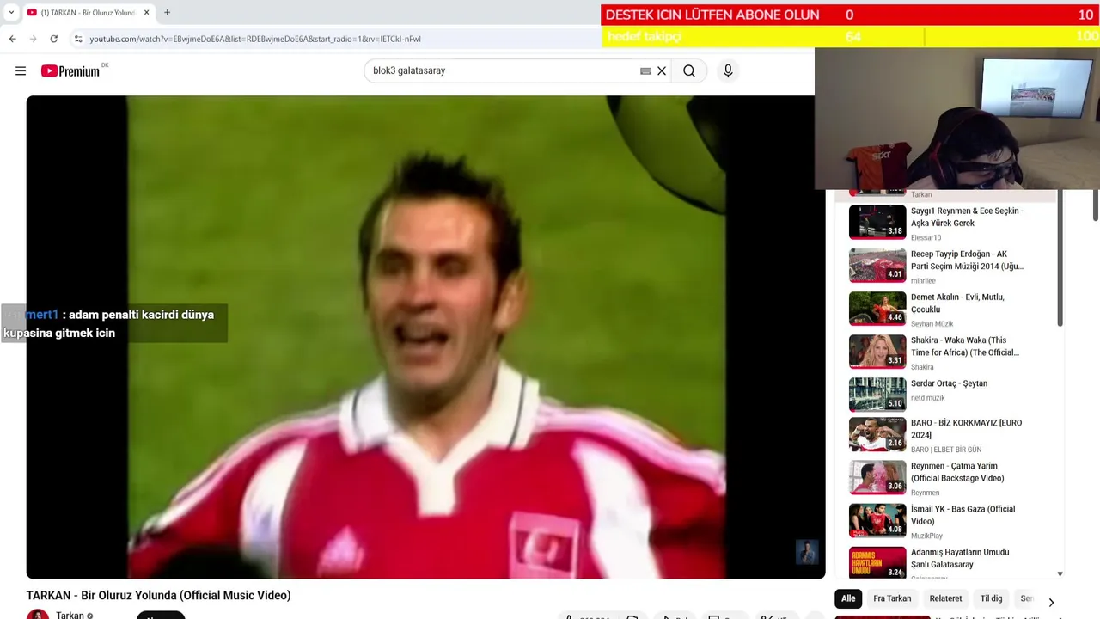The height and width of the screenshot is (619, 1100).
Task: Click the netd müzik channel name
Action: 927,398
